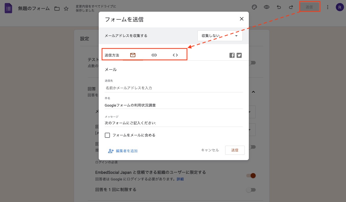The width and height of the screenshot is (346, 202).
Task: Click the add-editor person icon
Action: point(111,151)
